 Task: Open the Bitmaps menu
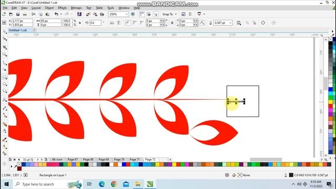(76, 8)
